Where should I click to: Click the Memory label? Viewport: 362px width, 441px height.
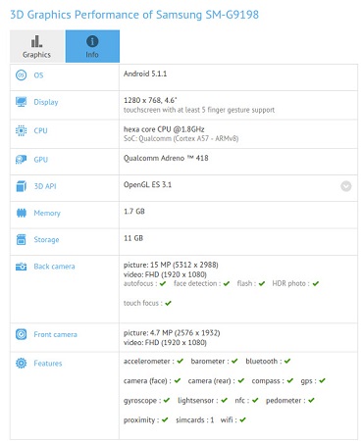[x=47, y=214]
